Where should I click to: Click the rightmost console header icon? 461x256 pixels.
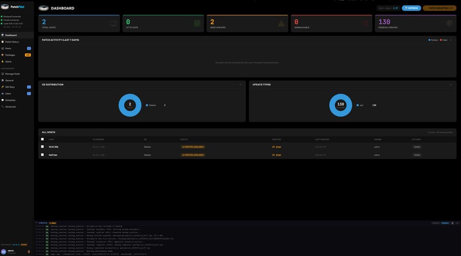[457, 223]
